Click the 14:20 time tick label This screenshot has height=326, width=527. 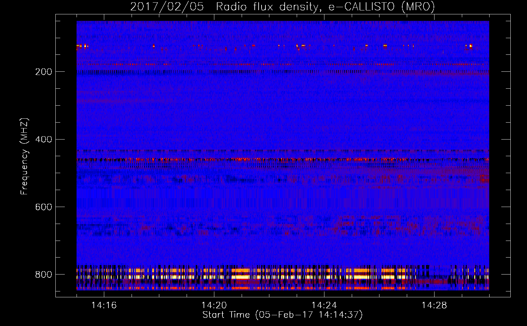pyautogui.click(x=214, y=305)
